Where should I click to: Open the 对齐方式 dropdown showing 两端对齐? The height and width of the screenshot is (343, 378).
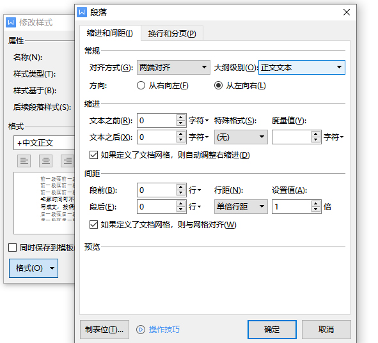click(173, 67)
